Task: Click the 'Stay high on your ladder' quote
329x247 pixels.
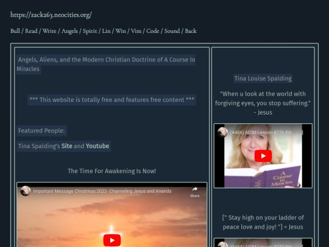Action: pos(263,222)
